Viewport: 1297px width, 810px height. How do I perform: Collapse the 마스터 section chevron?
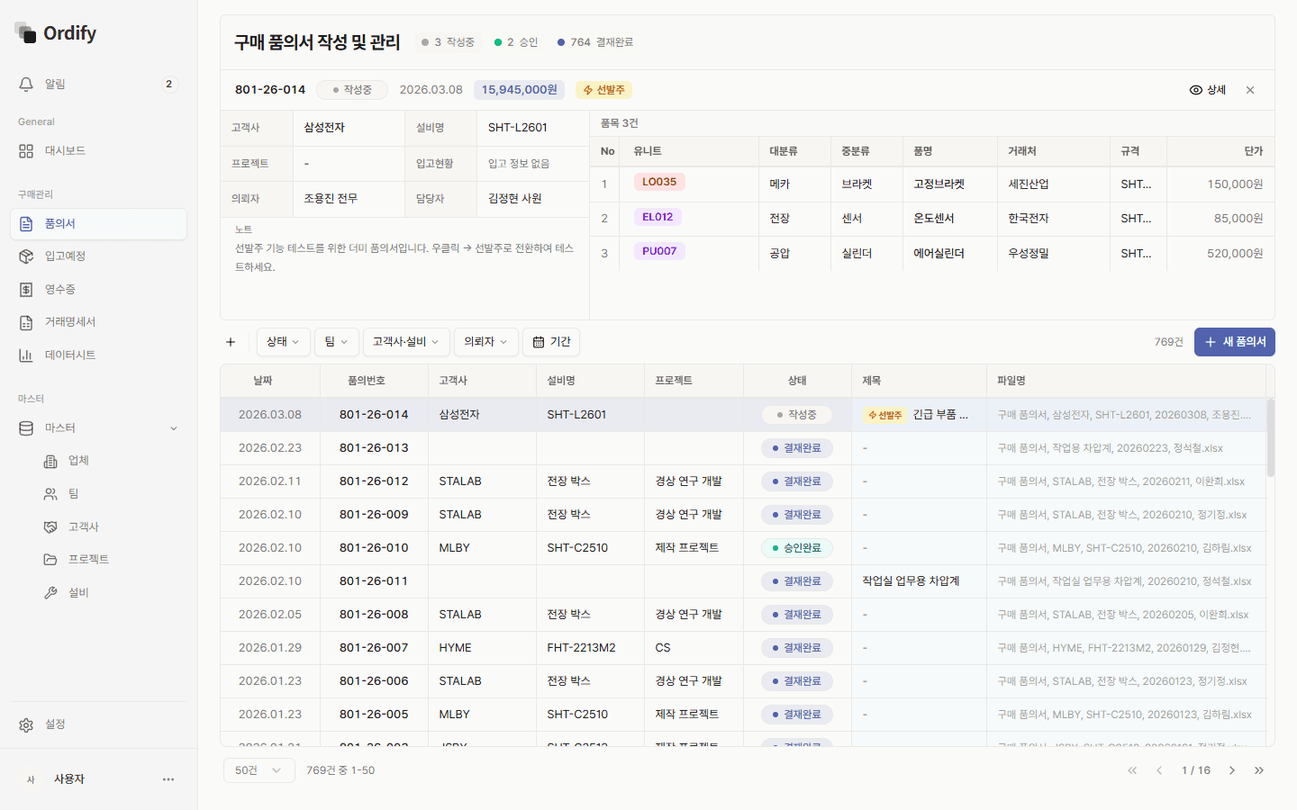[x=173, y=427]
